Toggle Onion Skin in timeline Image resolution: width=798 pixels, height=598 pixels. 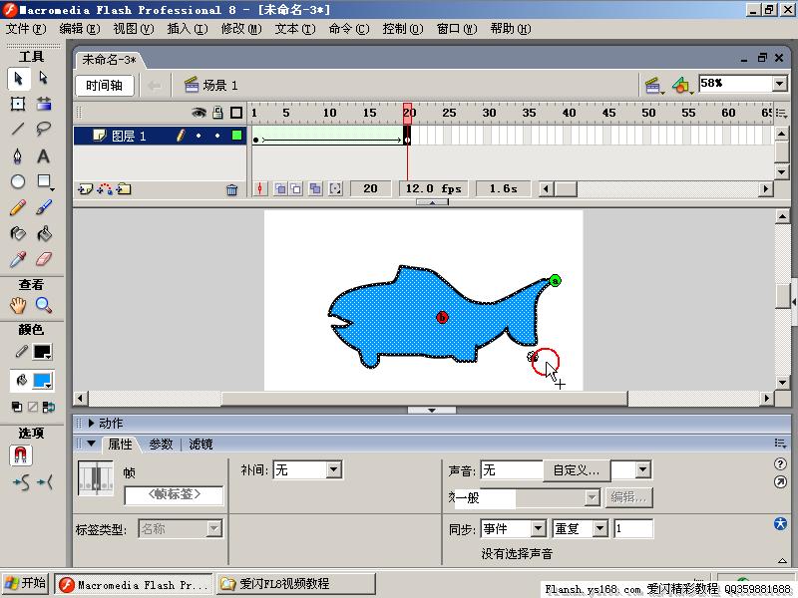(279, 189)
